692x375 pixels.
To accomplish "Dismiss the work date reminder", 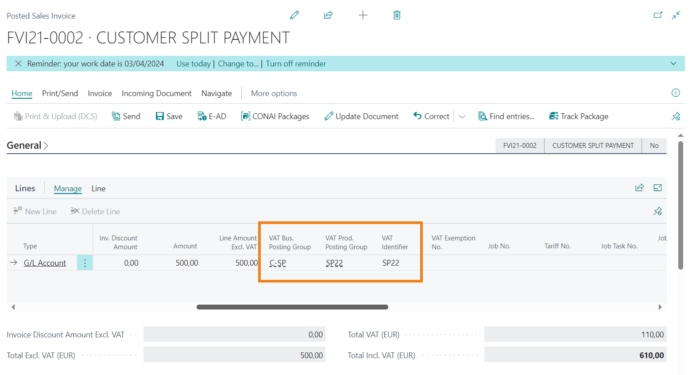I will [18, 64].
